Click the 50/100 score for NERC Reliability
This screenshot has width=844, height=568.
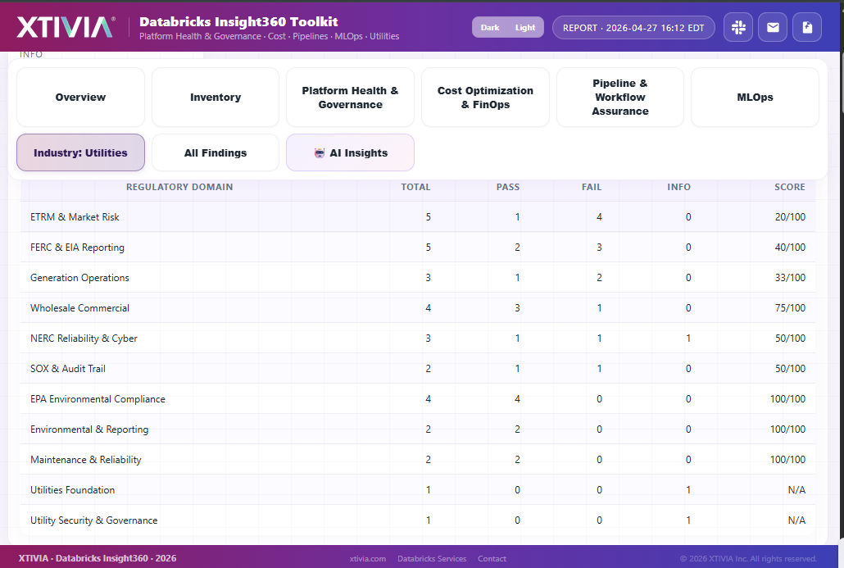coord(790,339)
